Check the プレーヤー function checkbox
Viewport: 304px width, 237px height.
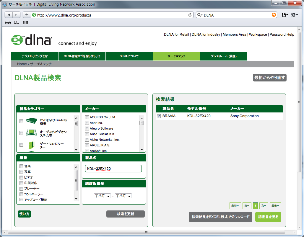pos(22,189)
